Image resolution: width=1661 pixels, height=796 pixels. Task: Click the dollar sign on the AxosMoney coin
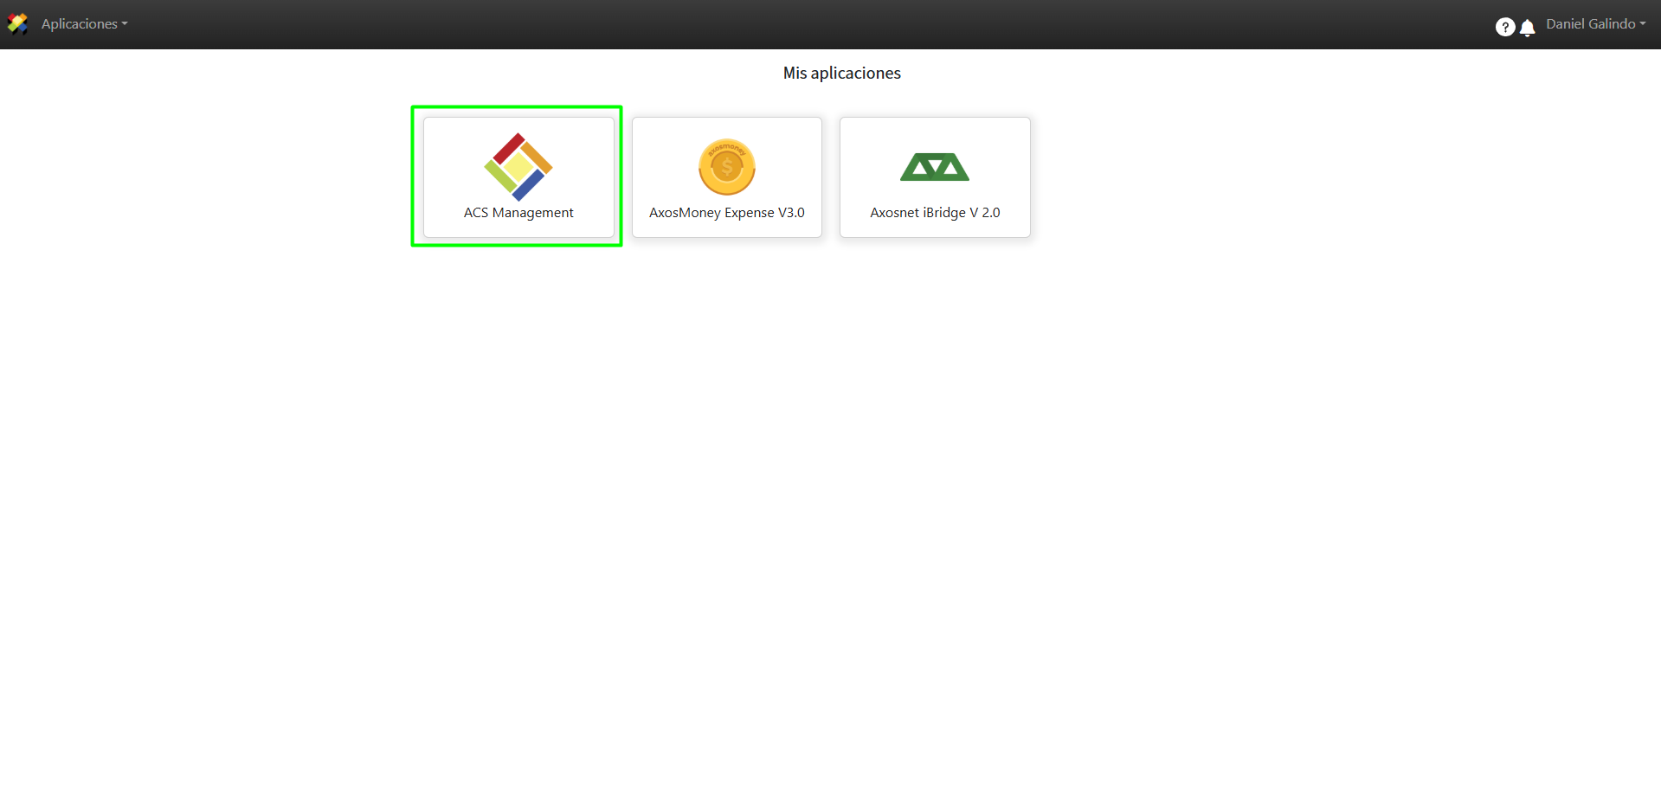pos(727,168)
